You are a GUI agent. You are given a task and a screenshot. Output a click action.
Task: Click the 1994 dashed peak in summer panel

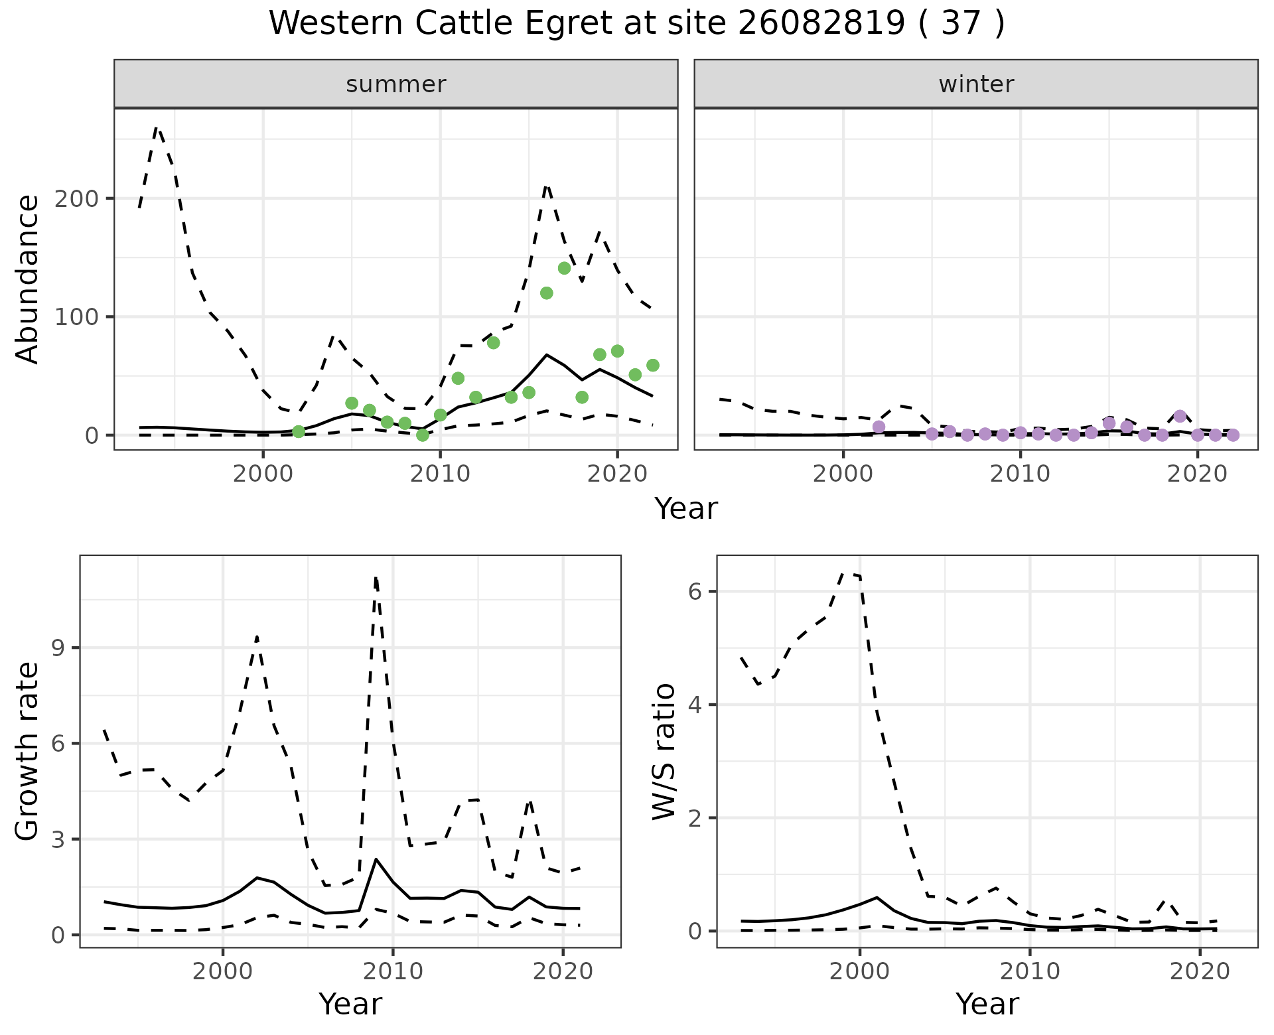click(x=157, y=127)
